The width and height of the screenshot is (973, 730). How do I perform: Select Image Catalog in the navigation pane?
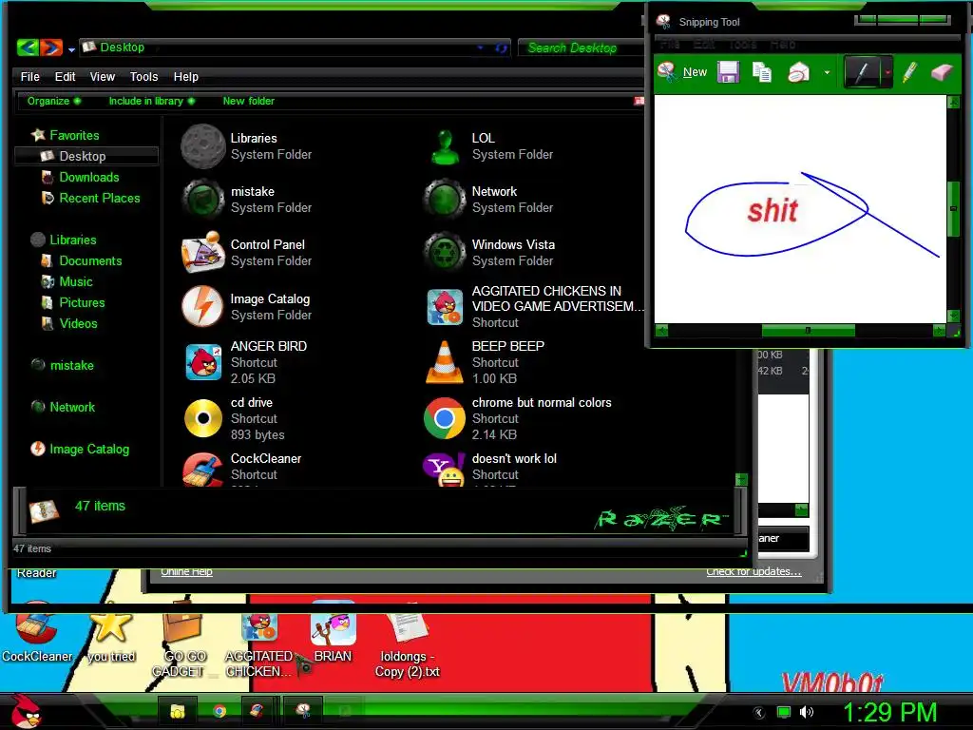pos(80,449)
